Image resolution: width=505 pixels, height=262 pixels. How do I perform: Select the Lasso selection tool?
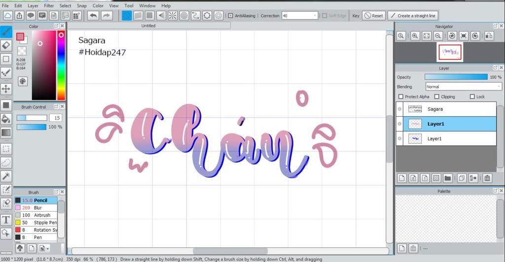[6, 163]
